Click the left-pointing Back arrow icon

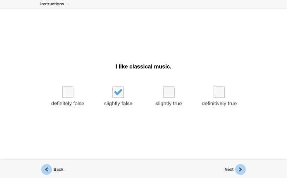pos(46,169)
